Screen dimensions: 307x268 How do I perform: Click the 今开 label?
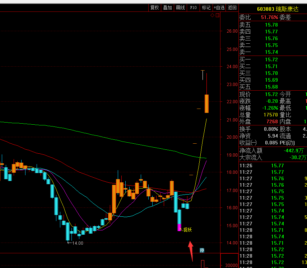(x=285, y=94)
